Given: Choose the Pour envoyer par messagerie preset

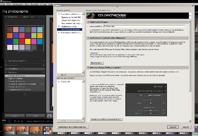Looking at the screenshot, I should 72,23.
